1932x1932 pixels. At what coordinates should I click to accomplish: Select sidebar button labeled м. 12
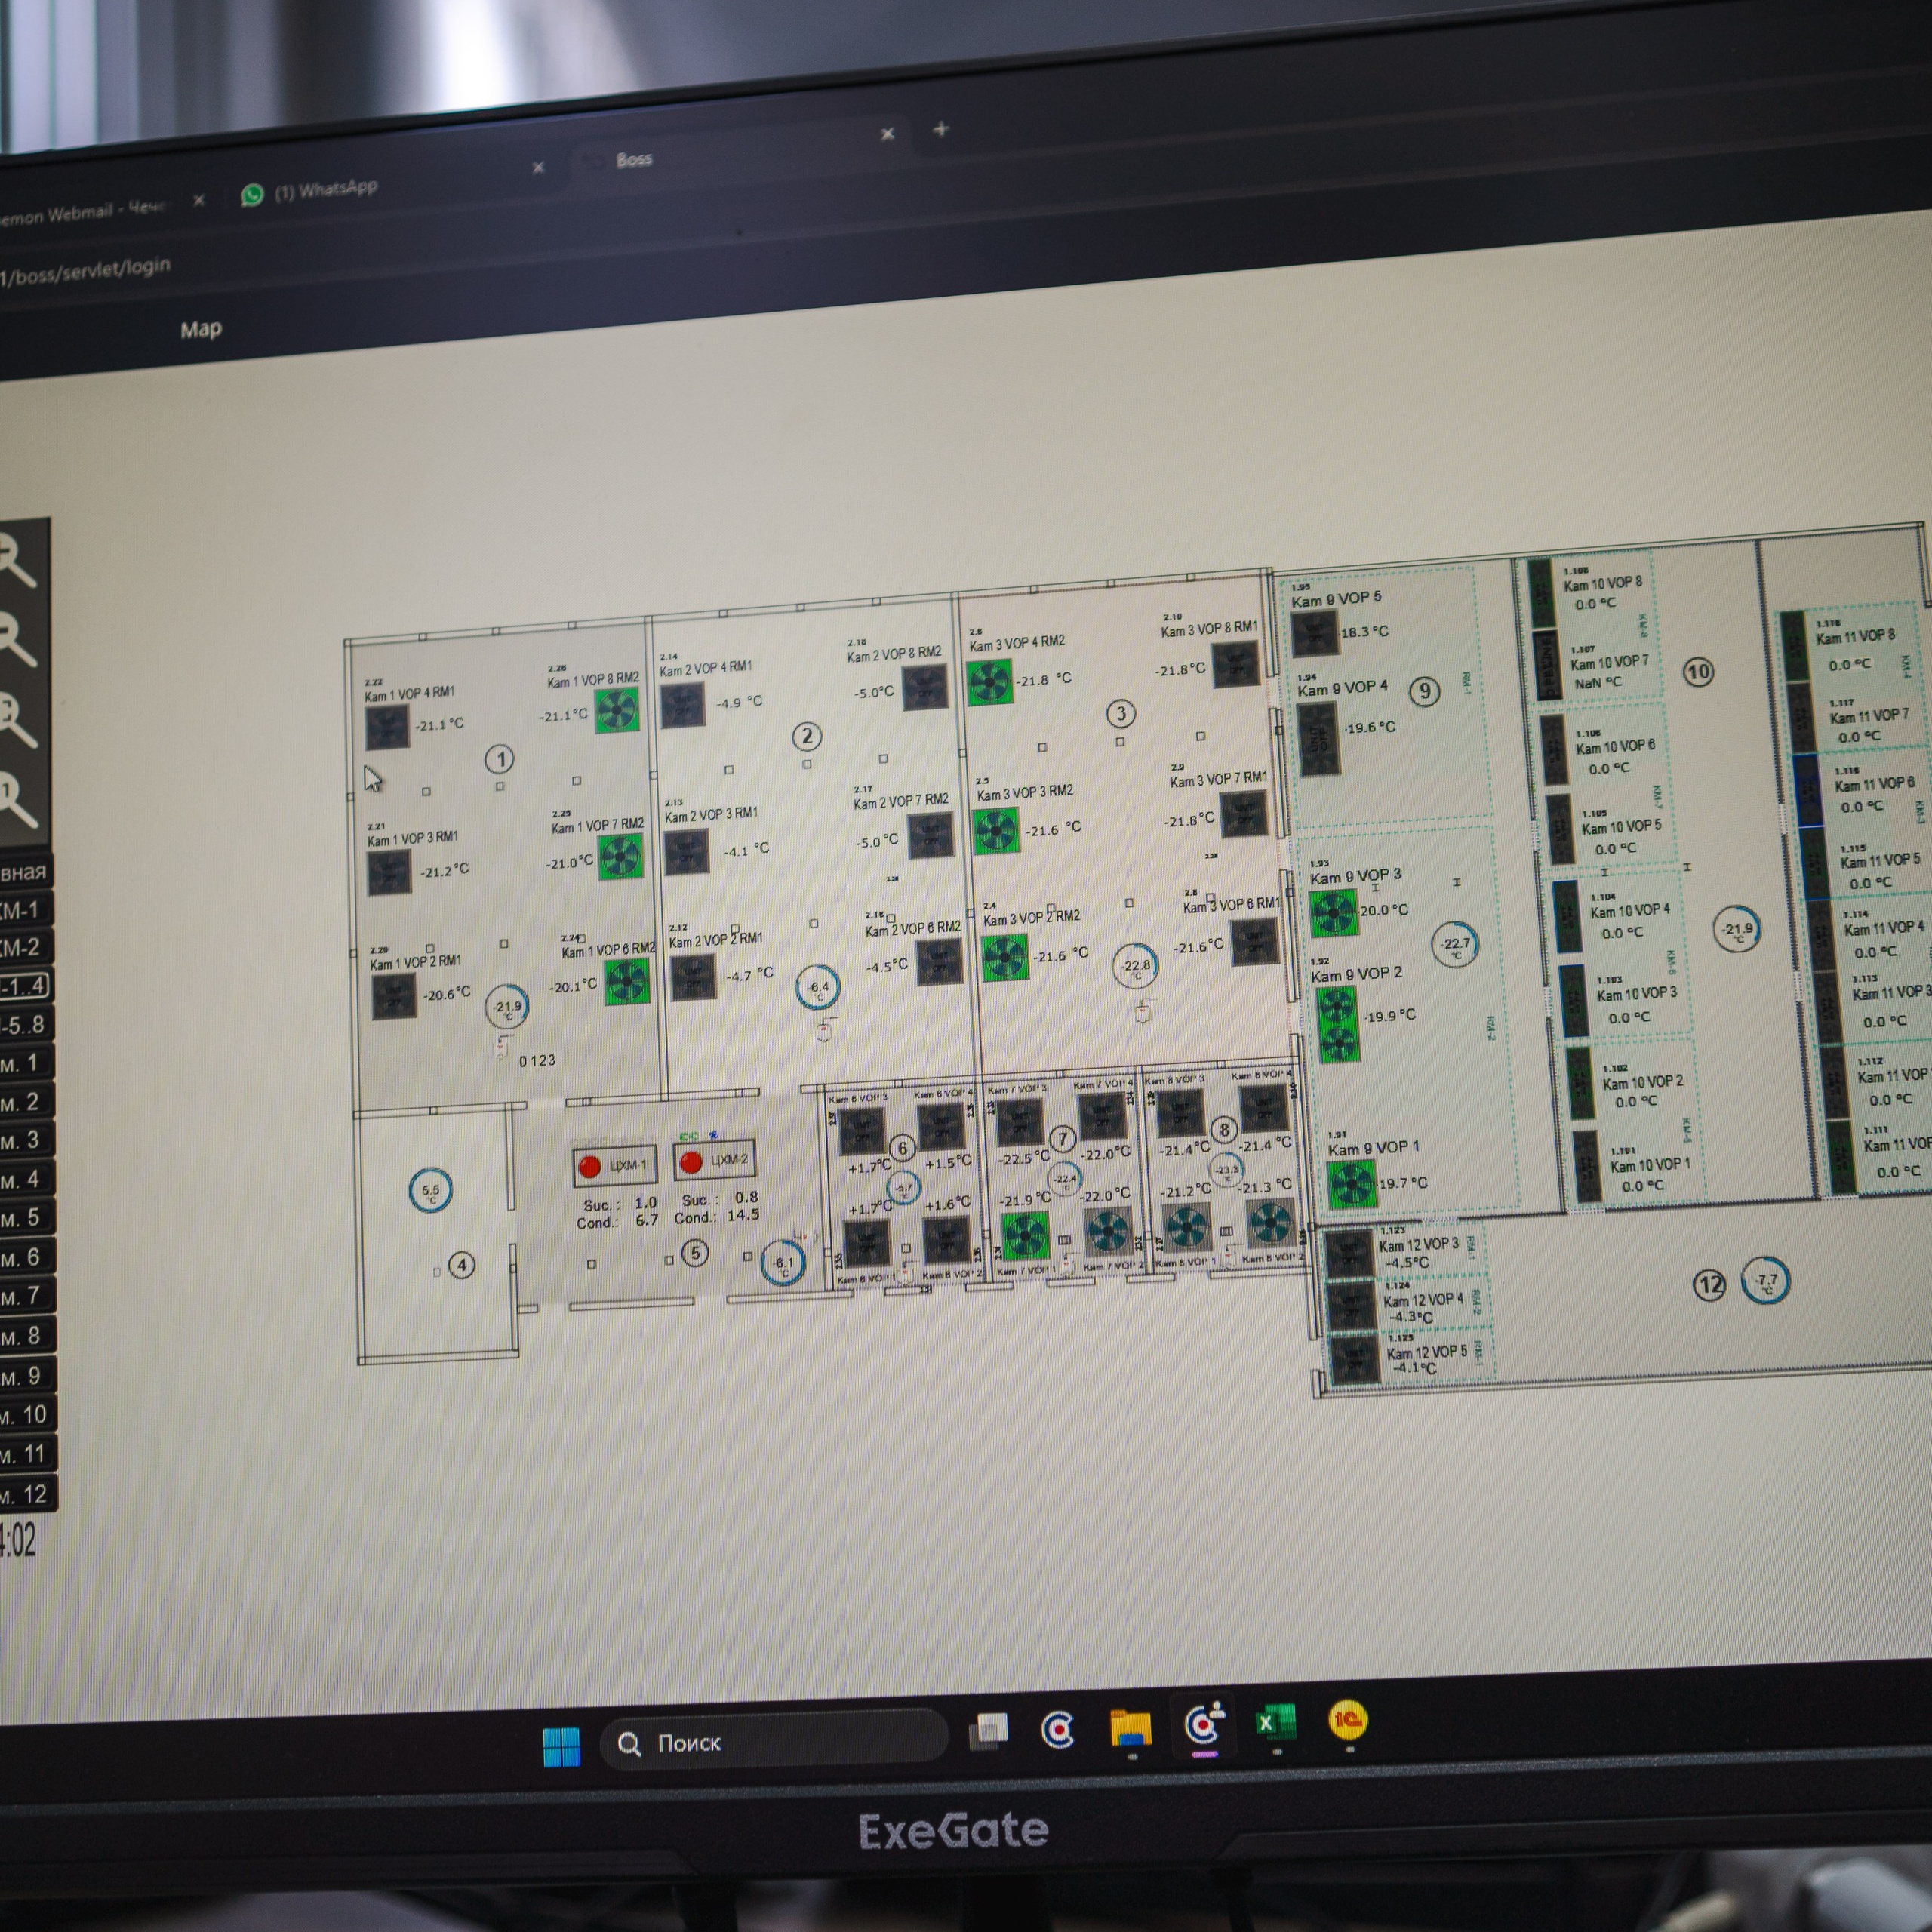[25, 1495]
